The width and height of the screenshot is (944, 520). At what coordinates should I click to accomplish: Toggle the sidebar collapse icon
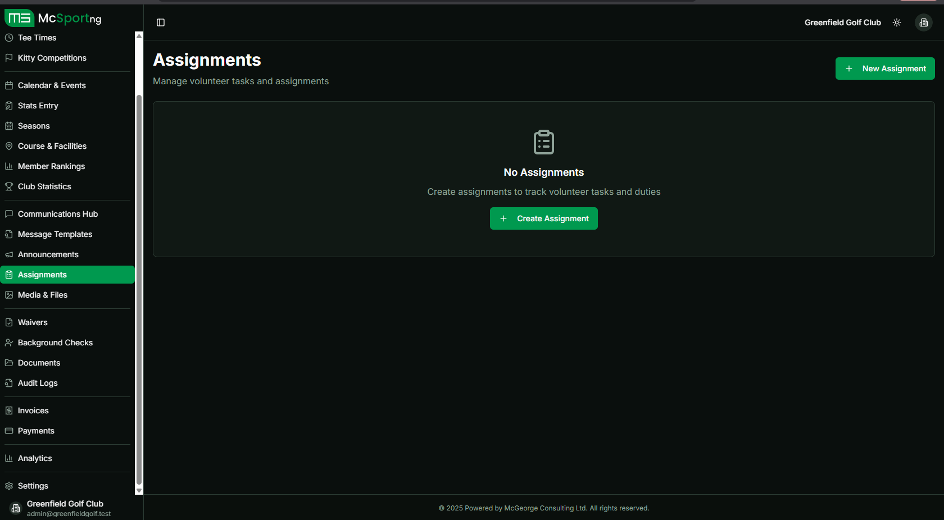(x=161, y=22)
